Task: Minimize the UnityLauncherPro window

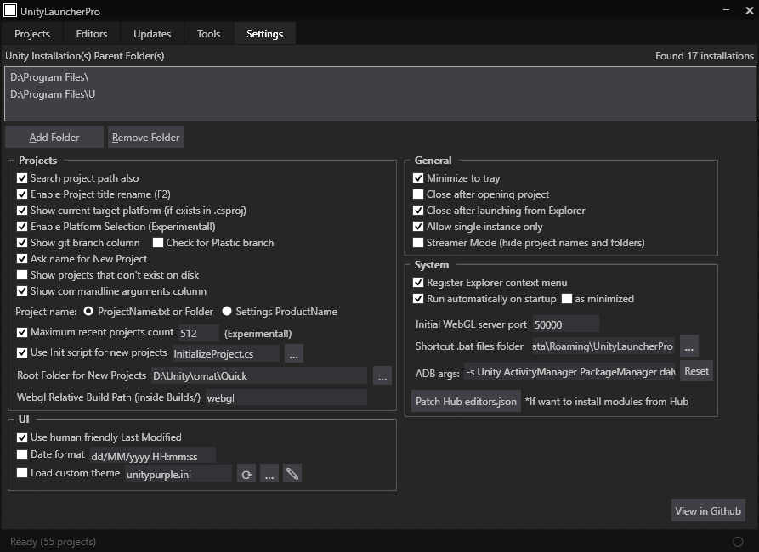Action: click(726, 10)
